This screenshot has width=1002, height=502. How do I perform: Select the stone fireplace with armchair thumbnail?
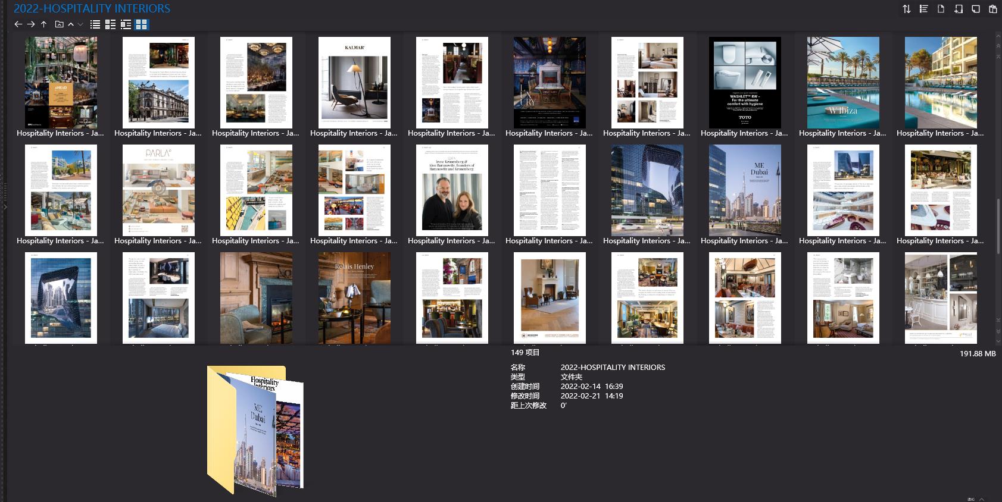(x=256, y=297)
